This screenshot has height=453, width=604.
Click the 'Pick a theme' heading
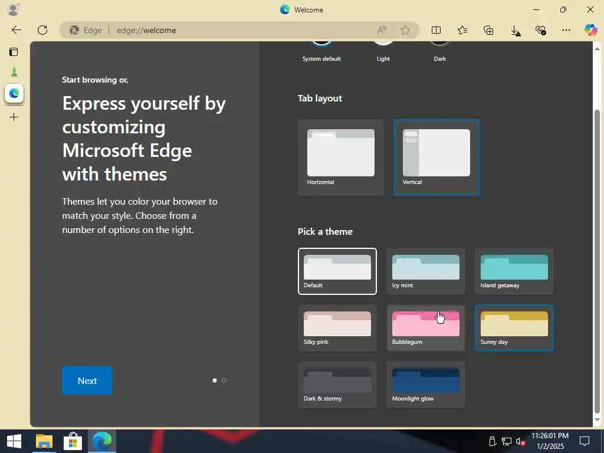325,231
